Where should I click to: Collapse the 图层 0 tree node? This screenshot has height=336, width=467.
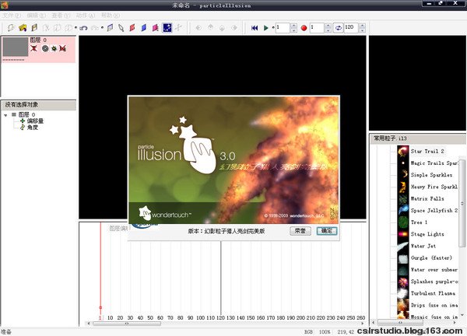[x=5, y=115]
